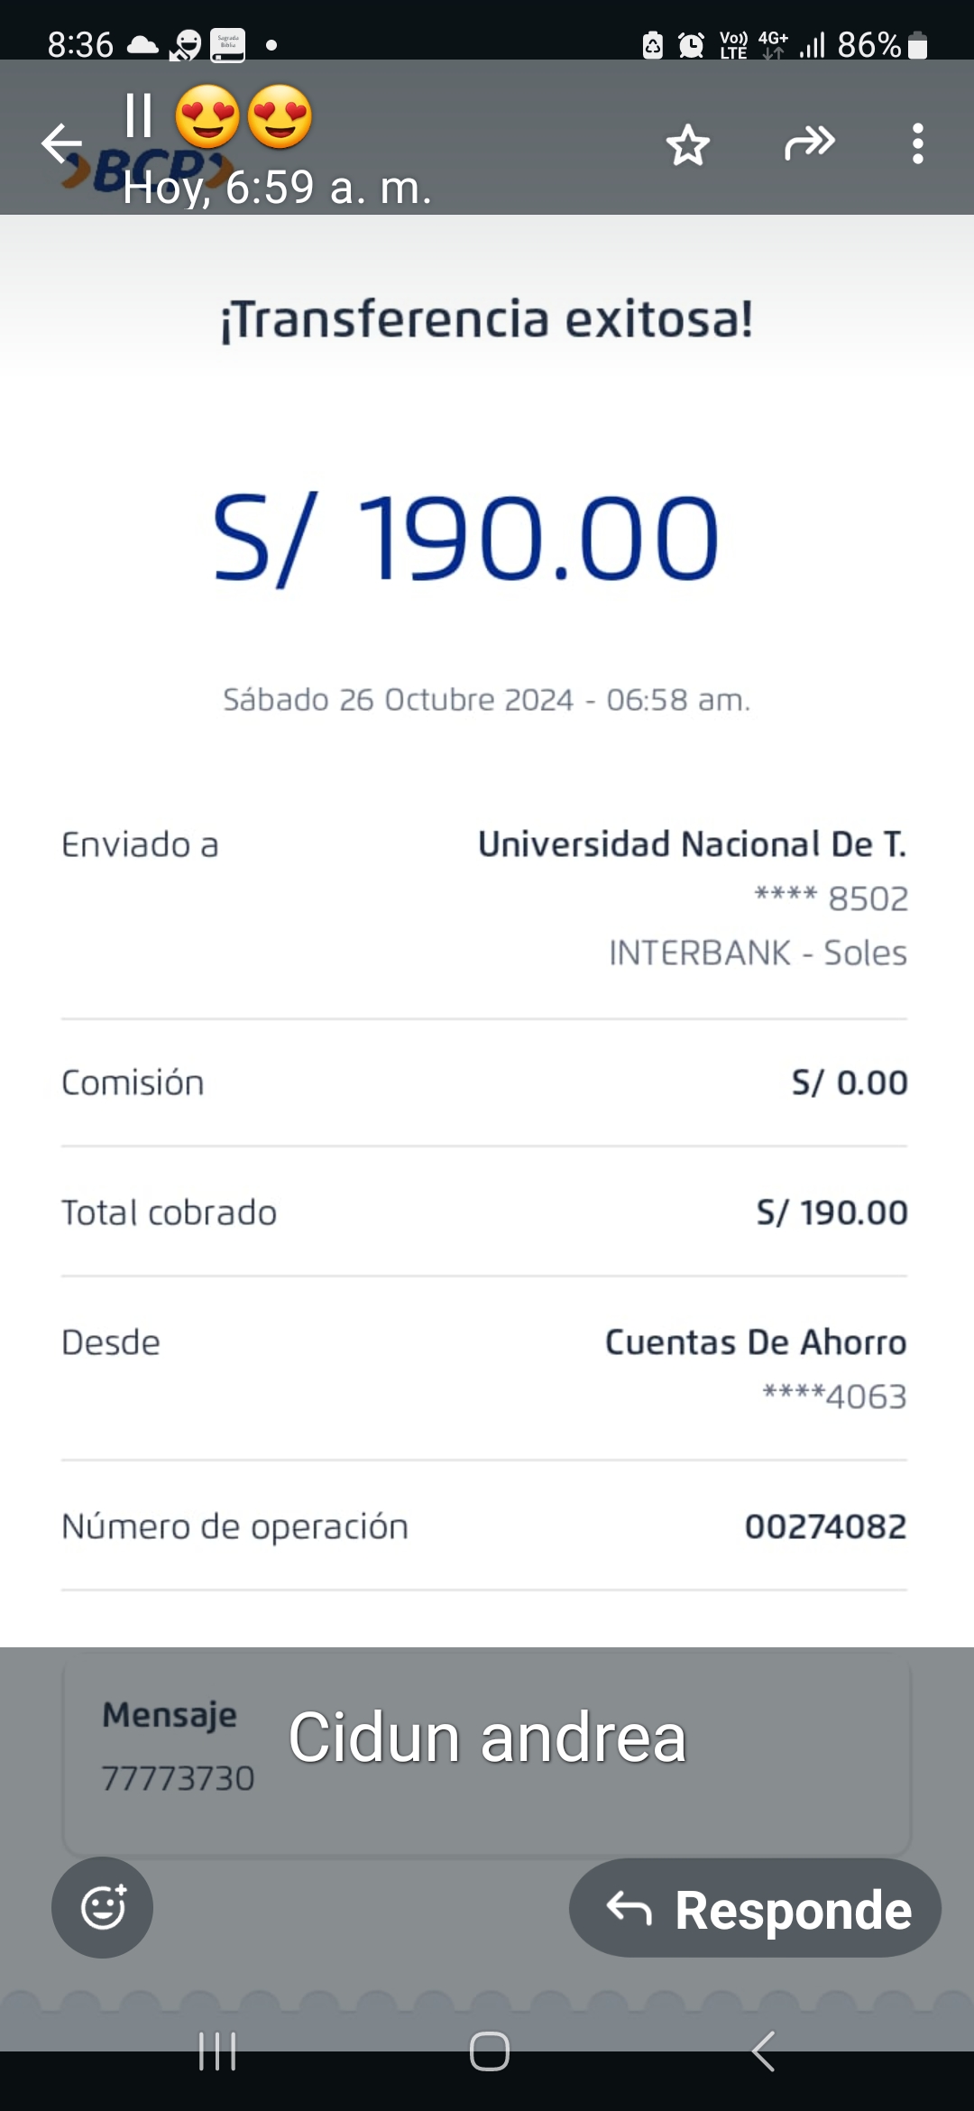Tap the "¡Transferencia exitosa!" heading

coord(487,319)
